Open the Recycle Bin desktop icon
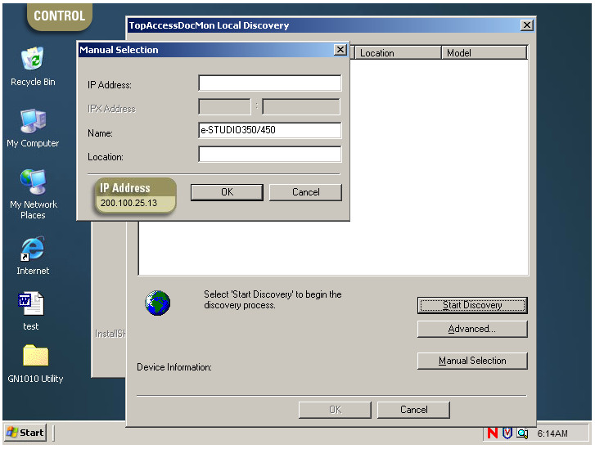595x449 pixels. 33,59
